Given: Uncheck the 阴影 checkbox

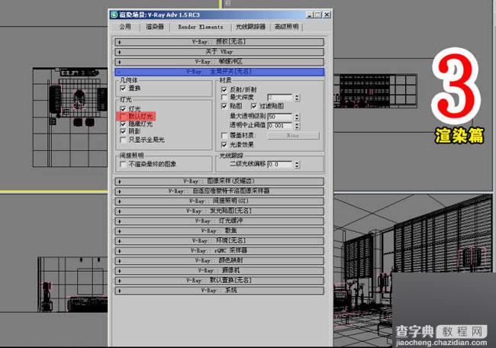Looking at the screenshot, I should click(123, 131).
